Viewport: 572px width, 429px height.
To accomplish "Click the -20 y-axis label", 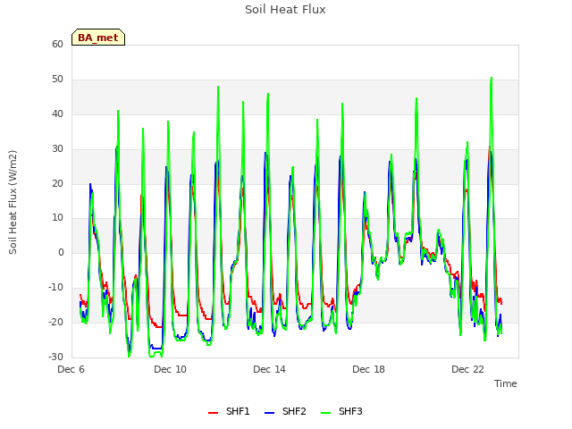I will coord(56,322).
